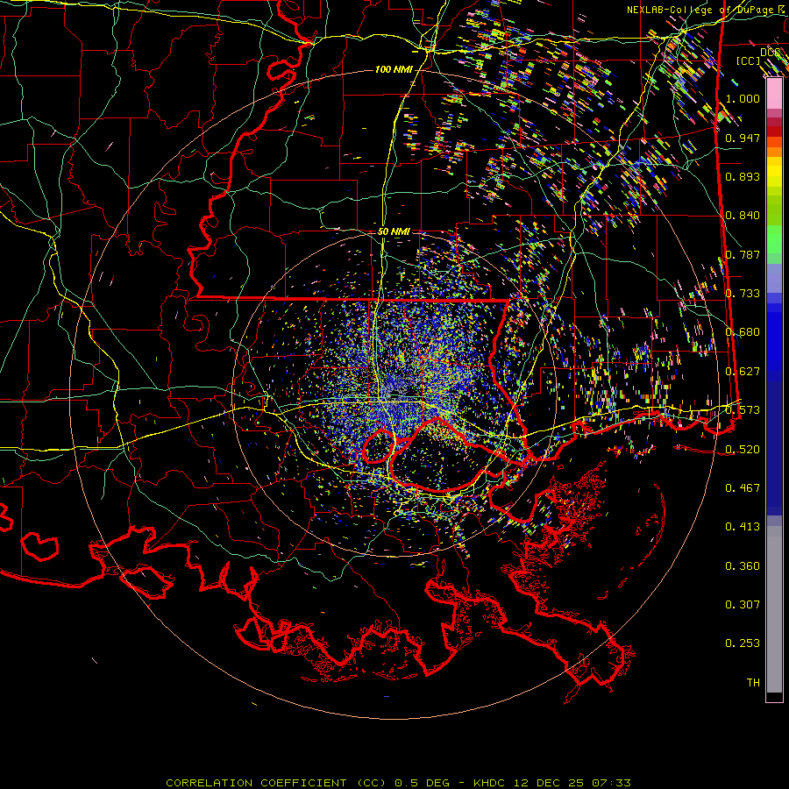Click the 07:33 timestamp

pos(611,783)
